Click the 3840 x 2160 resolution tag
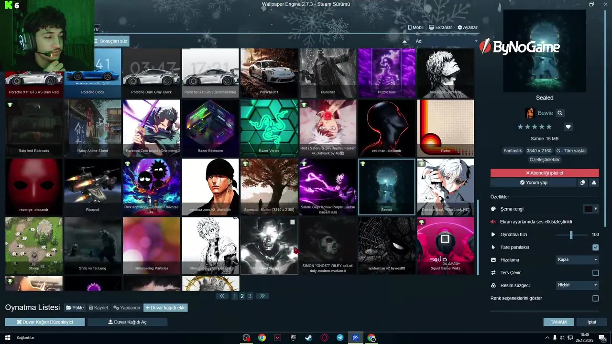 tap(539, 150)
